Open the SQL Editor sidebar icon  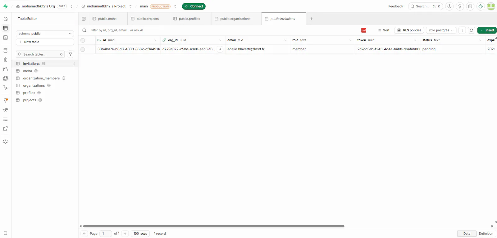tap(6, 38)
